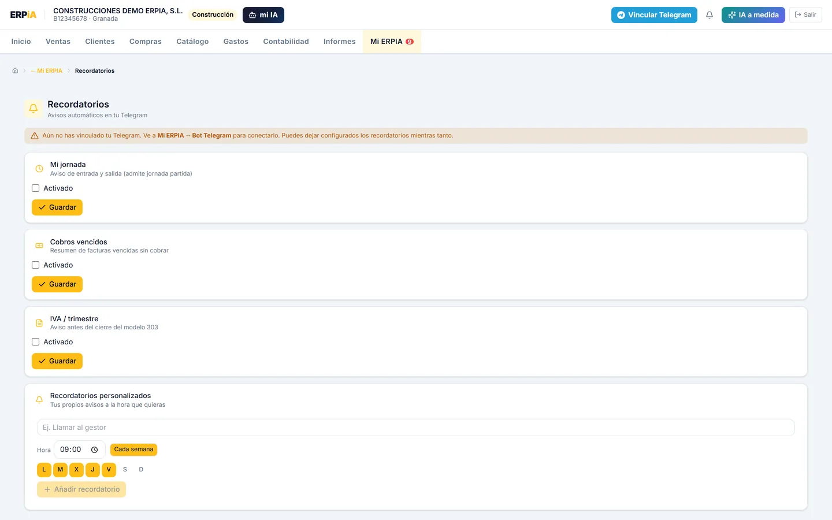Screen dimensions: 832x520
Task: Toggle Wednesday (X) day button
Action: click(76, 470)
